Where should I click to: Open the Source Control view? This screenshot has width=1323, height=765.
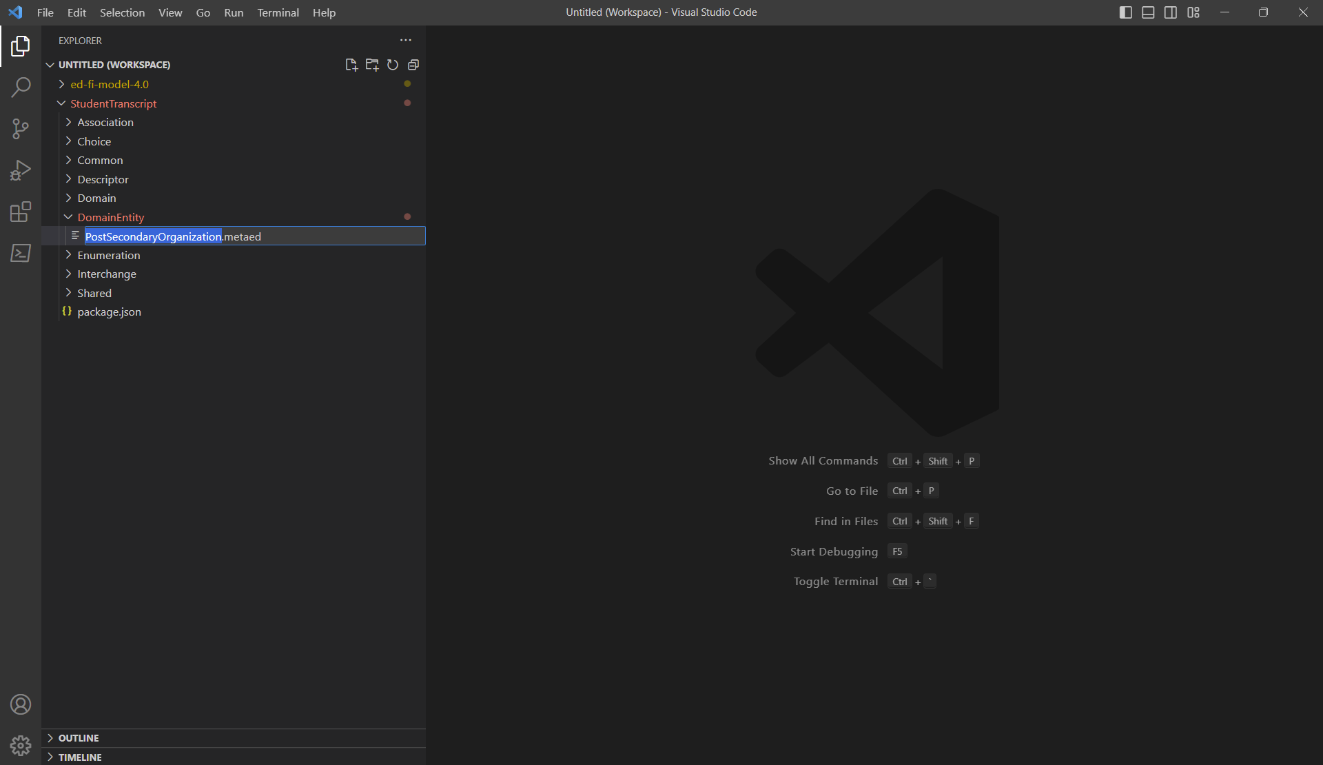(21, 129)
